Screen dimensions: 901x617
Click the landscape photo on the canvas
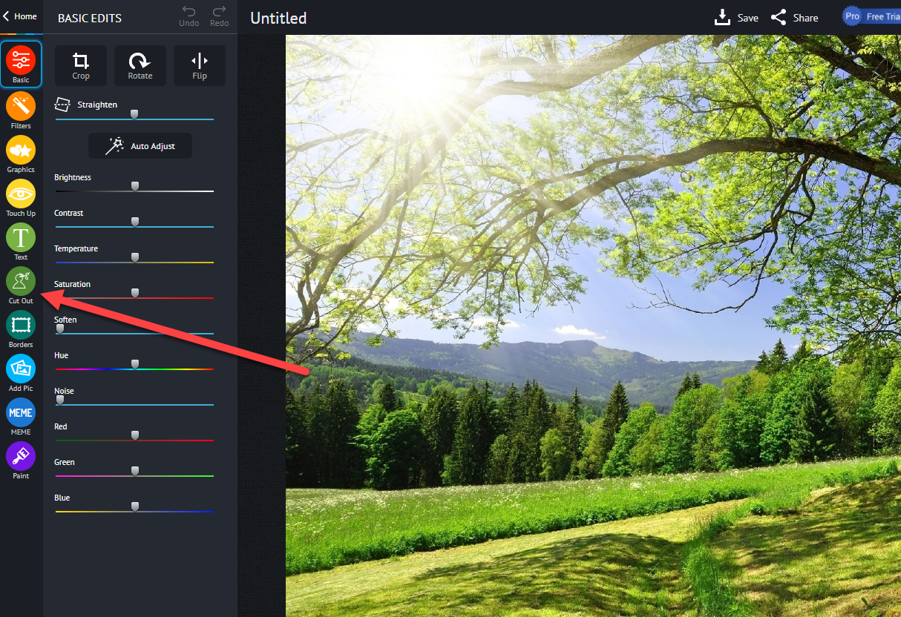(593, 326)
